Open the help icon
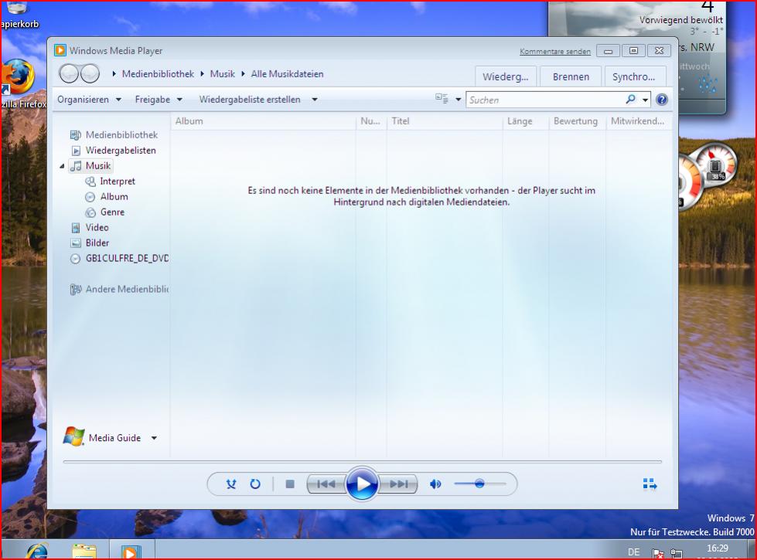The width and height of the screenshot is (757, 560). coord(662,100)
